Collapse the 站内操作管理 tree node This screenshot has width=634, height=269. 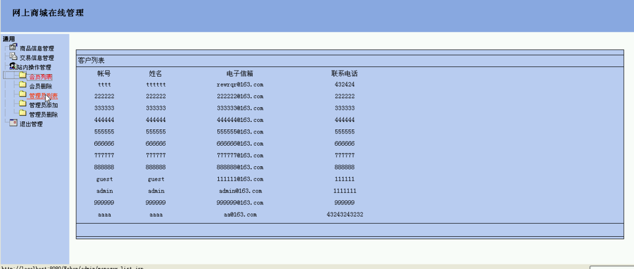[33, 68]
